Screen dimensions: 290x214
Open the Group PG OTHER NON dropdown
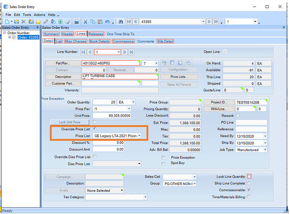[194, 184]
